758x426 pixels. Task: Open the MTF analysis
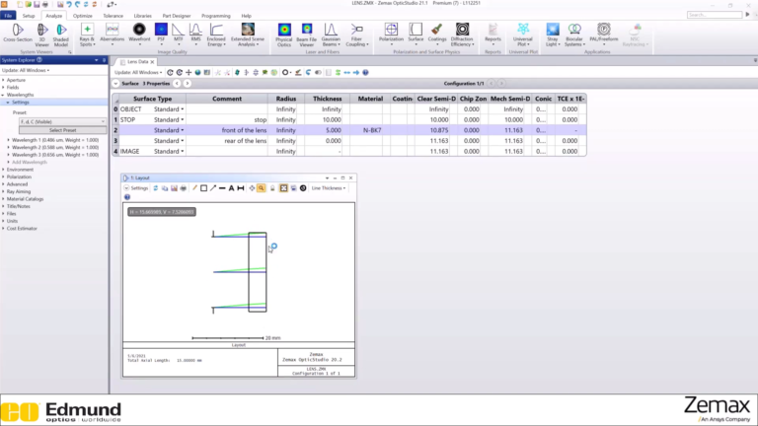[178, 35]
